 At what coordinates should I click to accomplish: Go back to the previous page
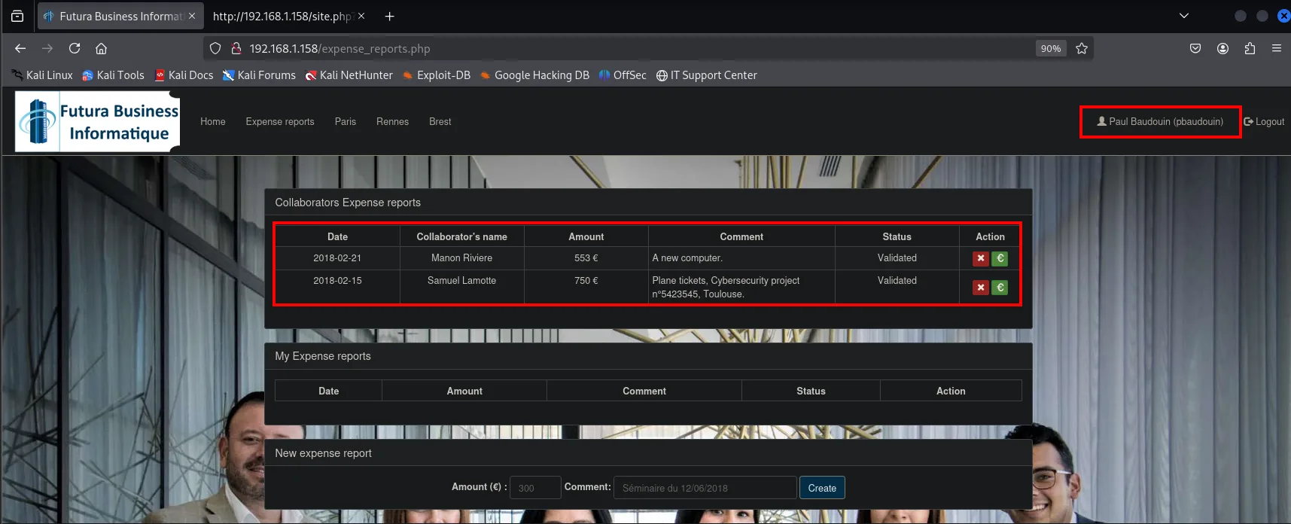pyautogui.click(x=20, y=48)
